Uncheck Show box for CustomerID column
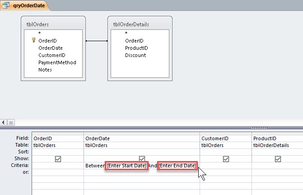 (x=226, y=159)
